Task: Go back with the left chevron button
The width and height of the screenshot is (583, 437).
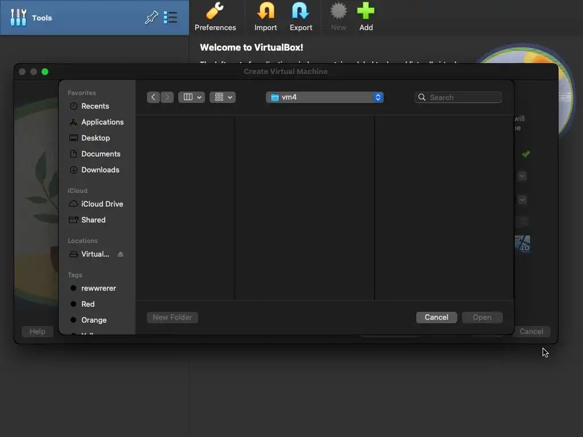Action: click(x=154, y=97)
